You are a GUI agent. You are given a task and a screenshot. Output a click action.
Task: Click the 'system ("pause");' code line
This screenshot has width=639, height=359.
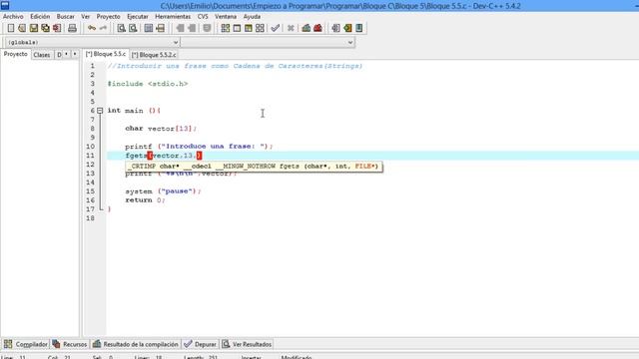tap(163, 191)
